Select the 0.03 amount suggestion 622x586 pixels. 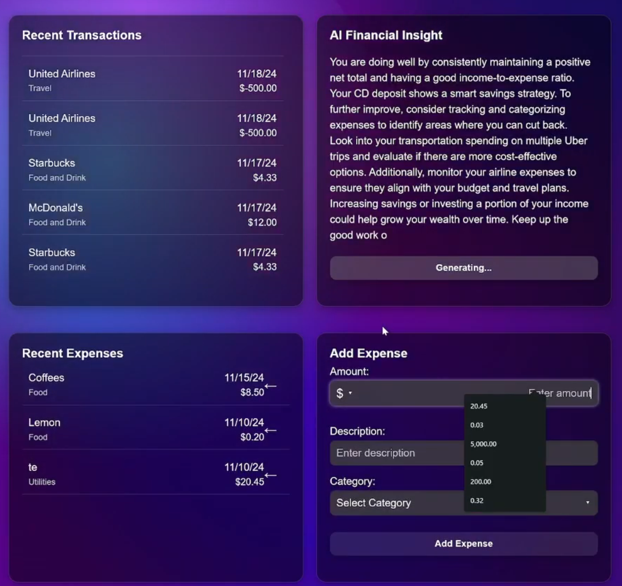pos(477,425)
